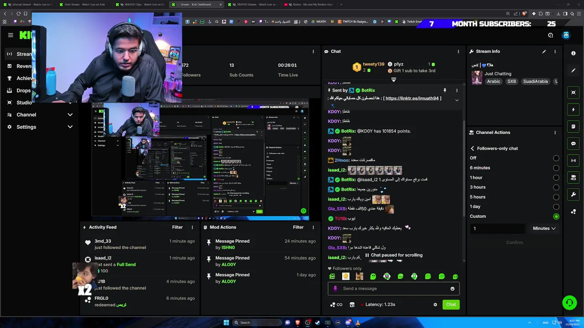Click the purple microphone icon in message box

coord(335,288)
